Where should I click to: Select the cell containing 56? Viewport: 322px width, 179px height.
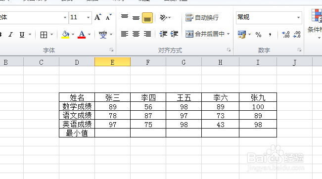pos(148,106)
